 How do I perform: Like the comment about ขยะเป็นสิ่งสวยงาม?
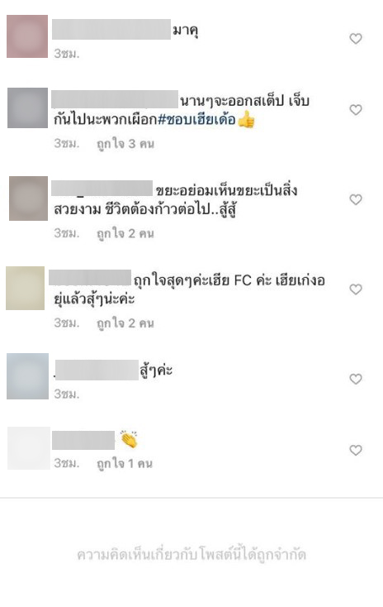pyautogui.click(x=356, y=200)
